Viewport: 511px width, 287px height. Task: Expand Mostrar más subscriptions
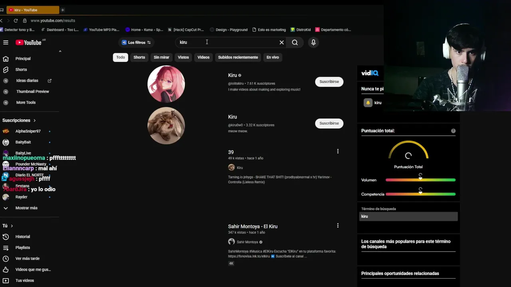[x=26, y=208]
